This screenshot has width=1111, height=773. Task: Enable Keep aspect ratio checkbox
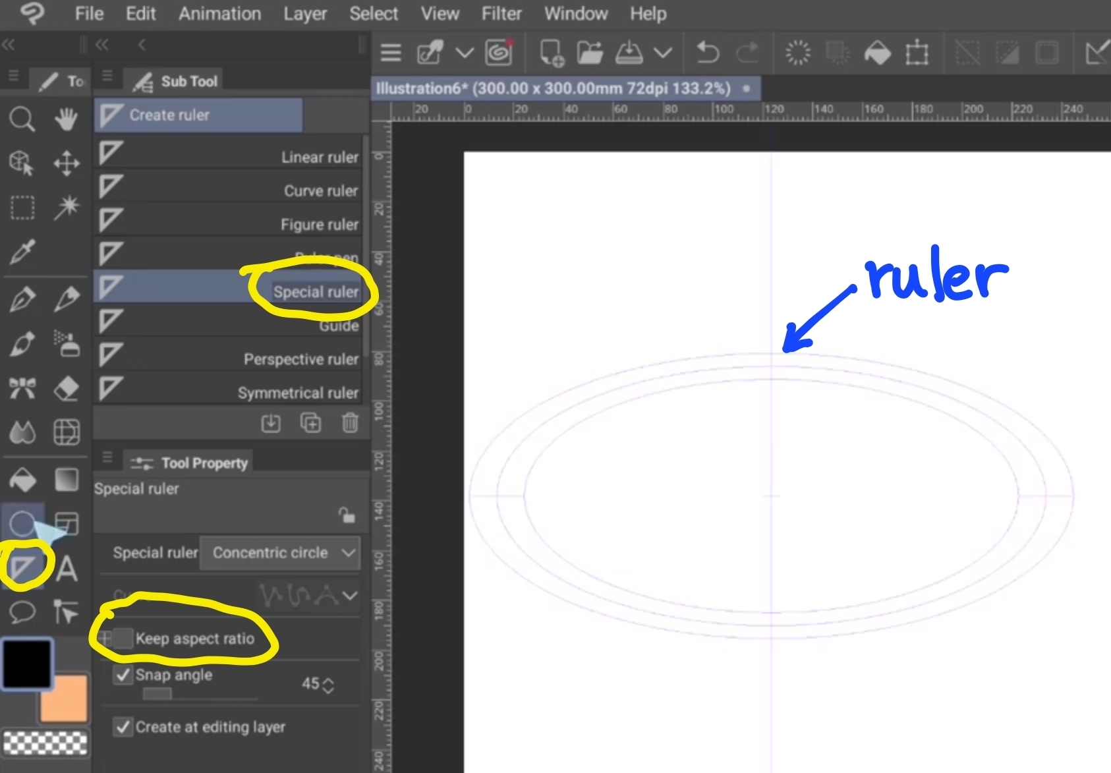click(x=123, y=638)
